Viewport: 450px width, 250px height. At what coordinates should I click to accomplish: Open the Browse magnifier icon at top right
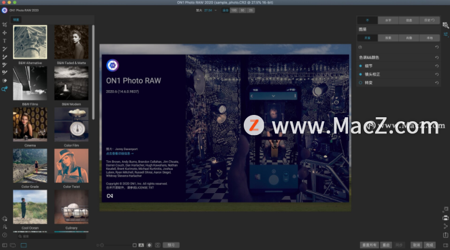(x=445, y=25)
